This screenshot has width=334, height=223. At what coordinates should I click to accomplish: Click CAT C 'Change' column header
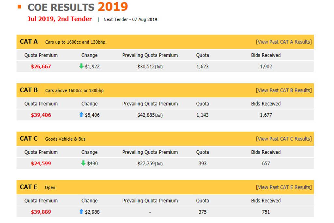pos(89,152)
